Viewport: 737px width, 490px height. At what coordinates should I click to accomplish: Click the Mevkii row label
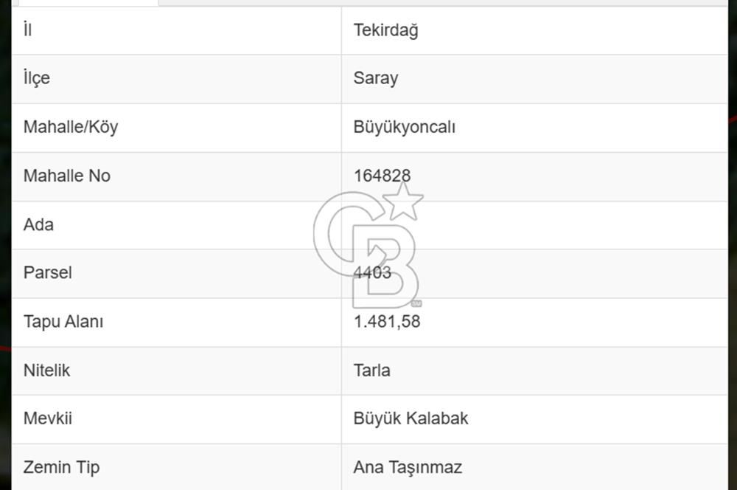[x=48, y=418]
